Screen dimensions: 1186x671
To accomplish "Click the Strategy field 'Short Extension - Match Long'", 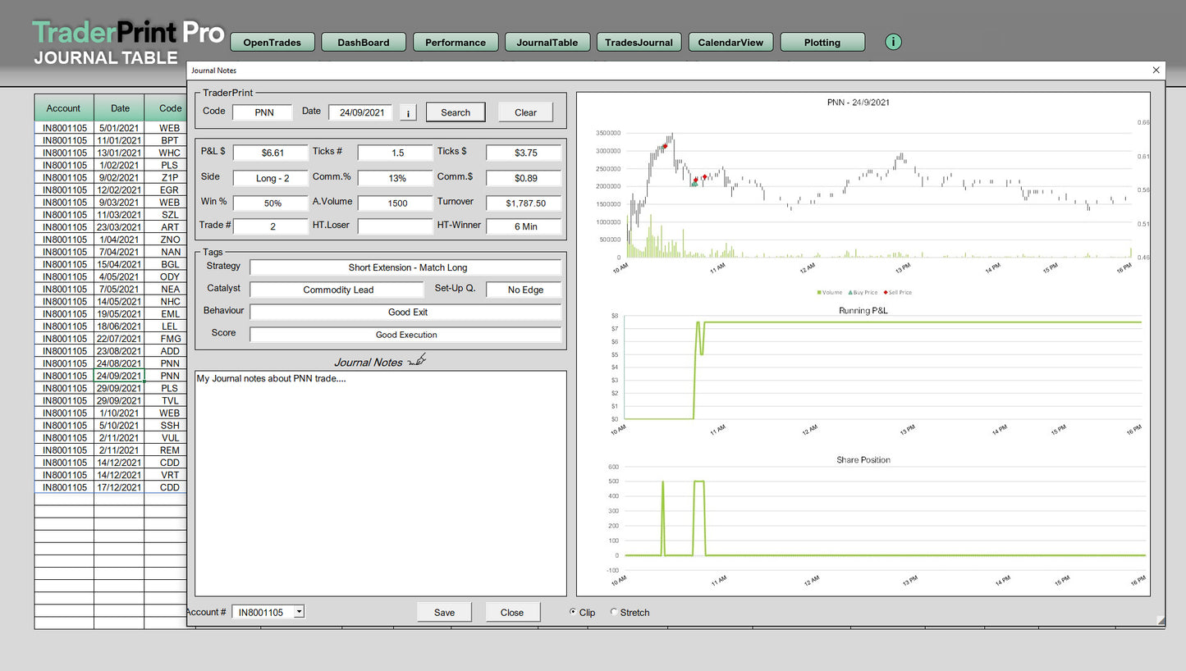I will pos(406,267).
